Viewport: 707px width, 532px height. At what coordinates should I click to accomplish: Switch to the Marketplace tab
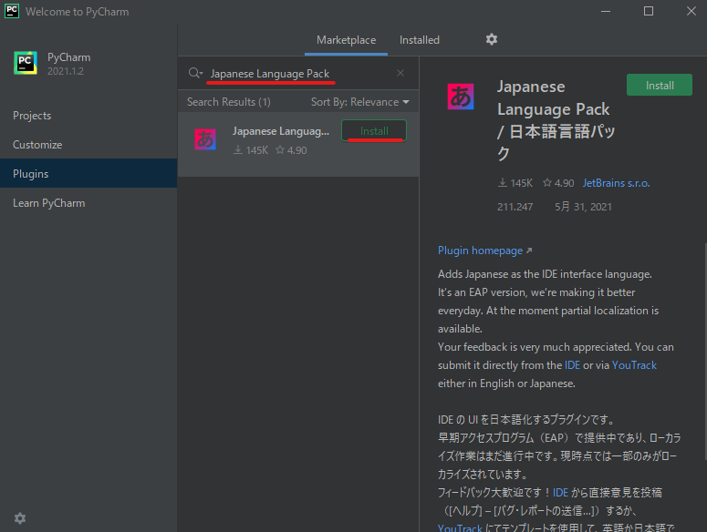tap(347, 40)
